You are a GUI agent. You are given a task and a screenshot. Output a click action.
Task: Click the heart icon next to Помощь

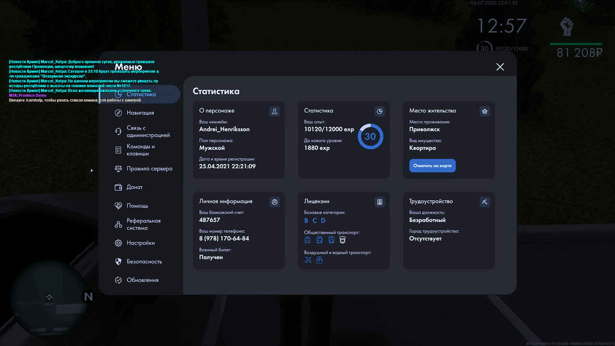click(118, 206)
